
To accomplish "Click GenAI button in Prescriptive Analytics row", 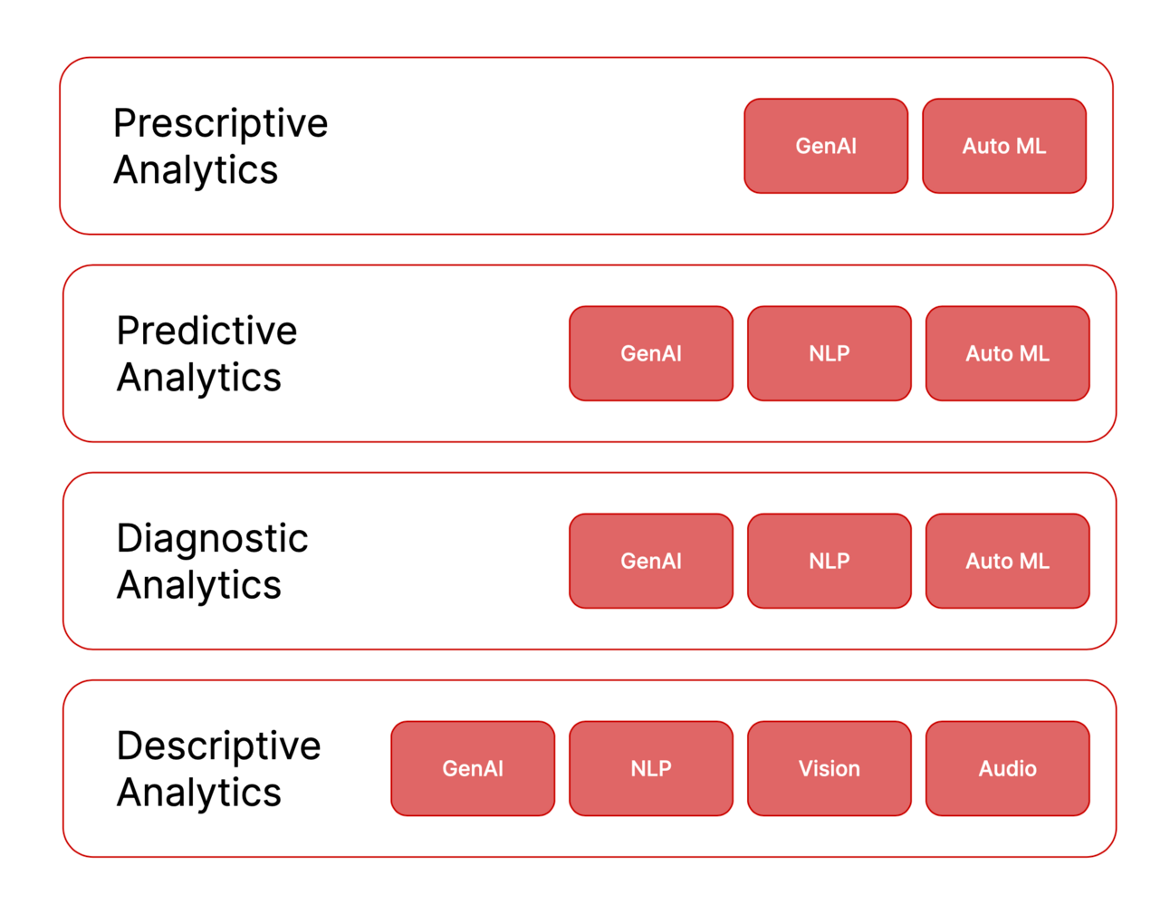I will tap(826, 146).
